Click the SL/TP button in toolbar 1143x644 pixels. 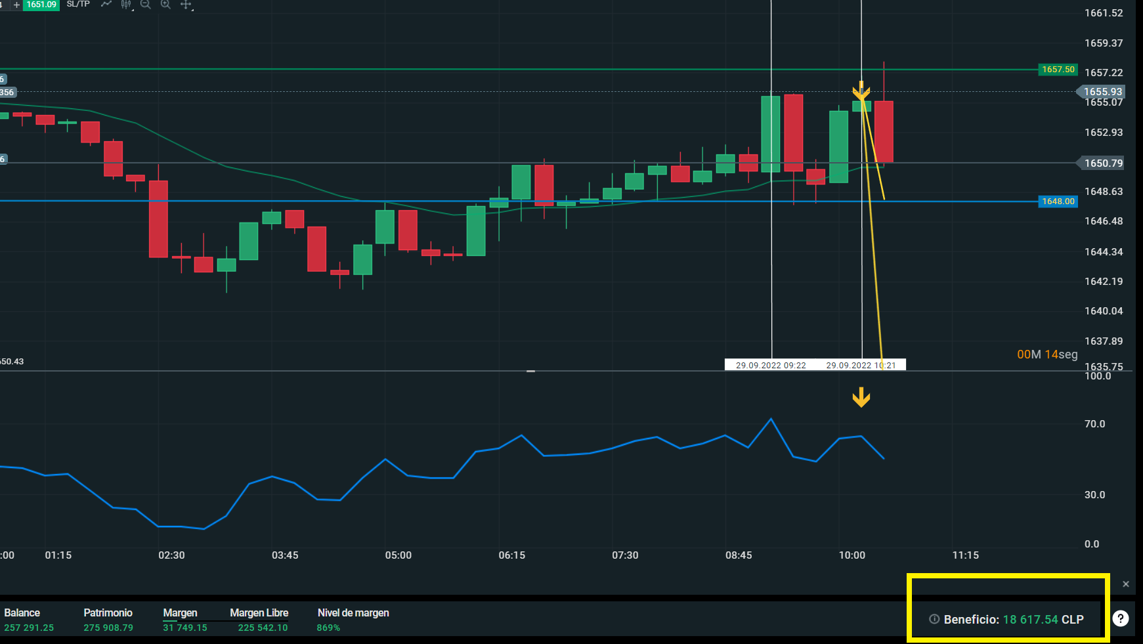pyautogui.click(x=78, y=4)
